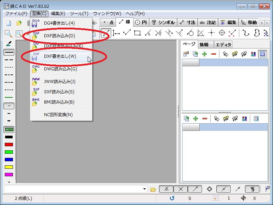Image resolution: width=273 pixels, height=205 pixels.
Task: Select the open spline curve tool icon
Action: tap(246, 33)
